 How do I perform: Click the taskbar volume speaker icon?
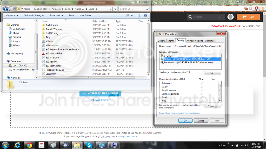pos(246,145)
